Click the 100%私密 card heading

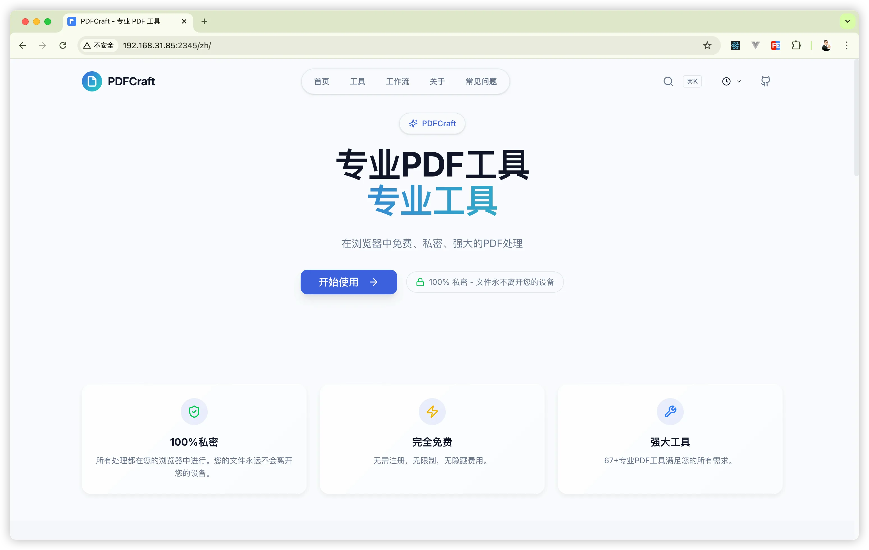pyautogui.click(x=194, y=442)
